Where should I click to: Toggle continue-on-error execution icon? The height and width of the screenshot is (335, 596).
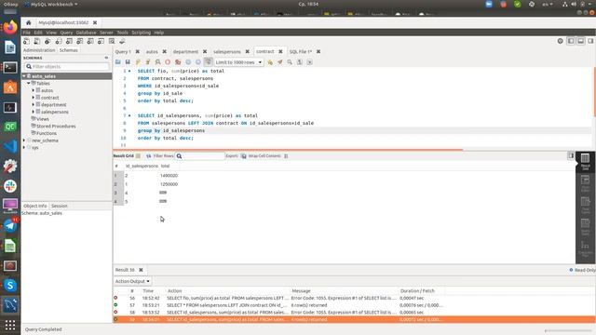178,62
